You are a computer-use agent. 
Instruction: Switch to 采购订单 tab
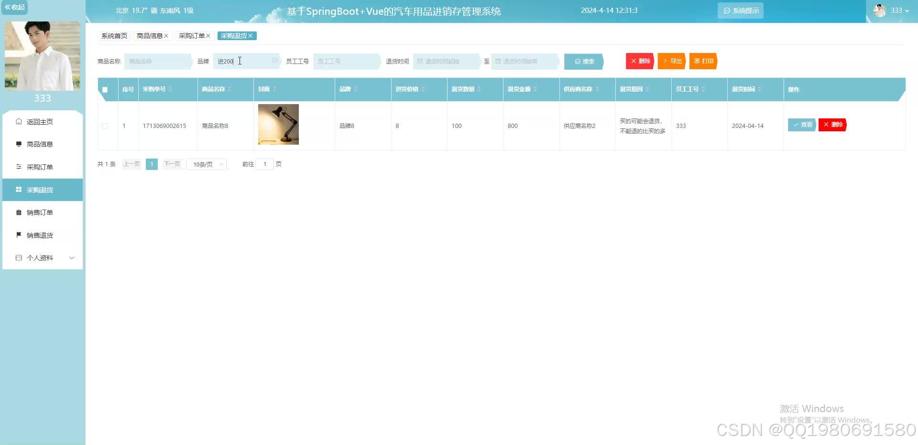pos(192,36)
